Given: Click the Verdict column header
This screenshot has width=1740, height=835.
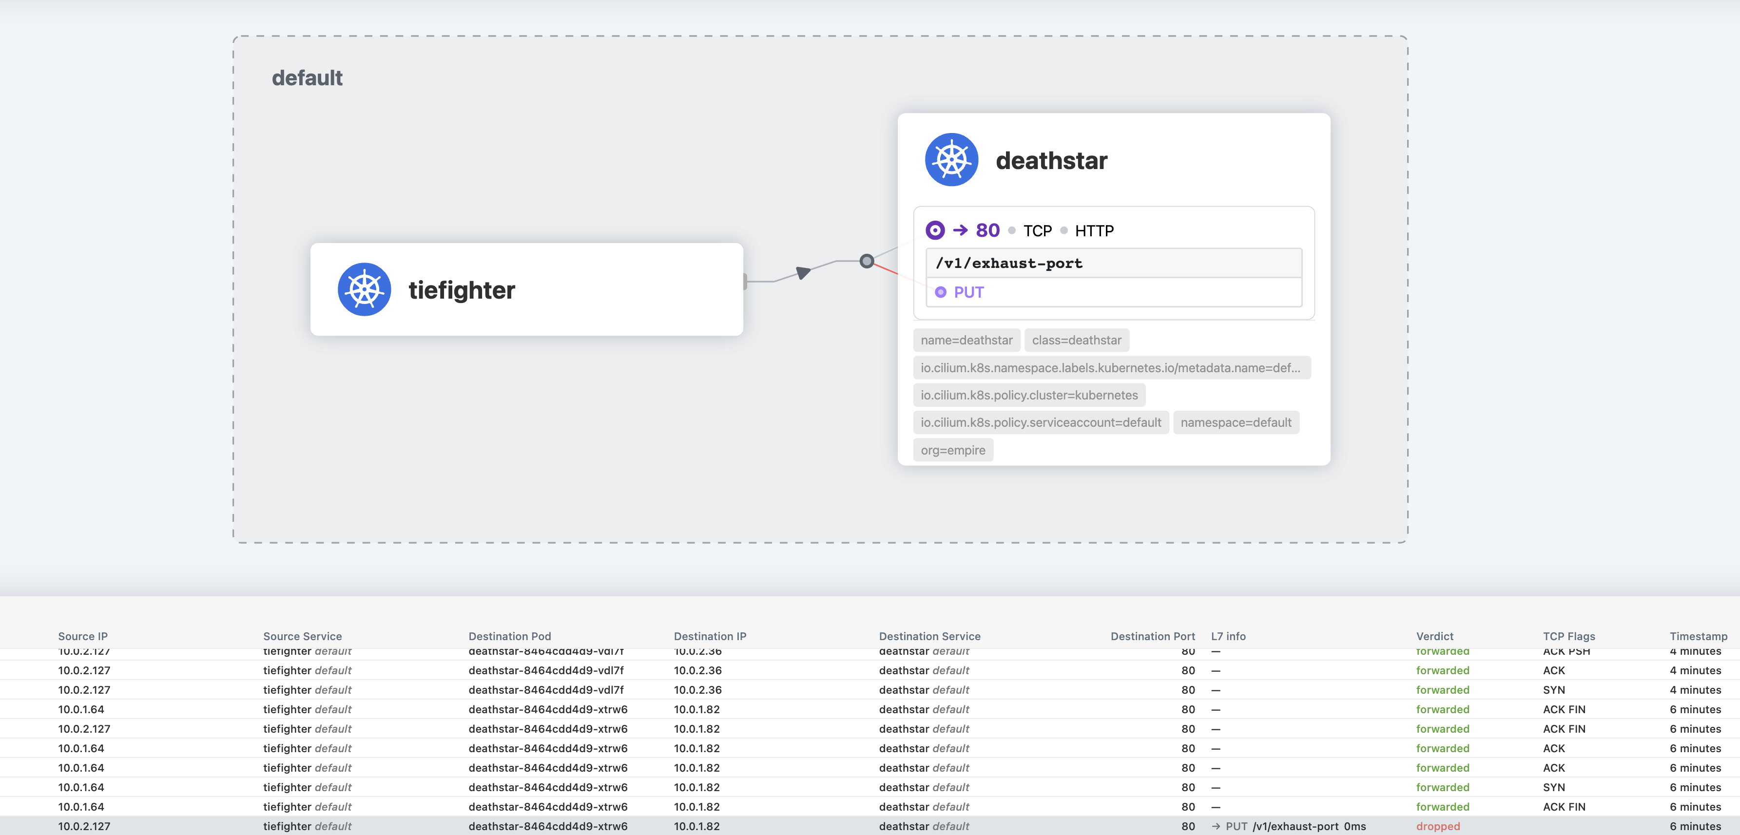Looking at the screenshot, I should pyautogui.click(x=1434, y=636).
